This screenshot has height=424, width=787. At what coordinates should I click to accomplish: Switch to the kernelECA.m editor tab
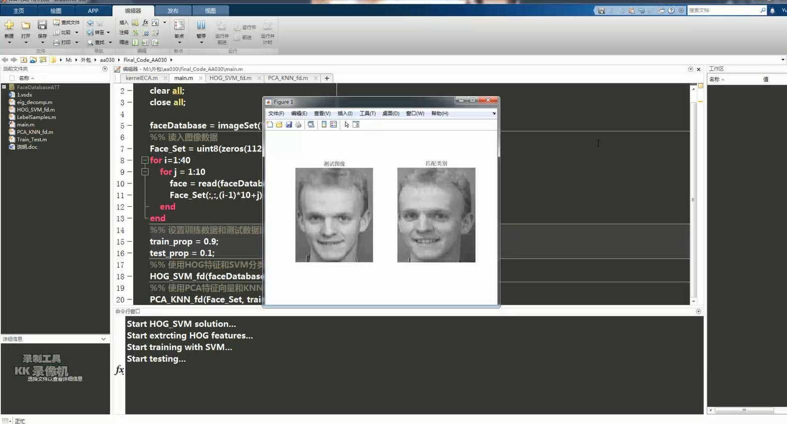(142, 78)
